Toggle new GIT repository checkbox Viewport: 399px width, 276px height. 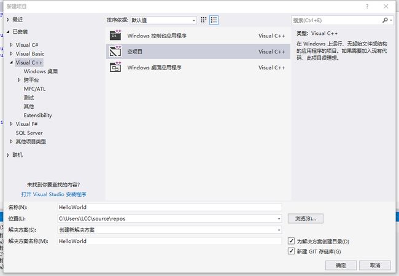[x=291, y=251]
